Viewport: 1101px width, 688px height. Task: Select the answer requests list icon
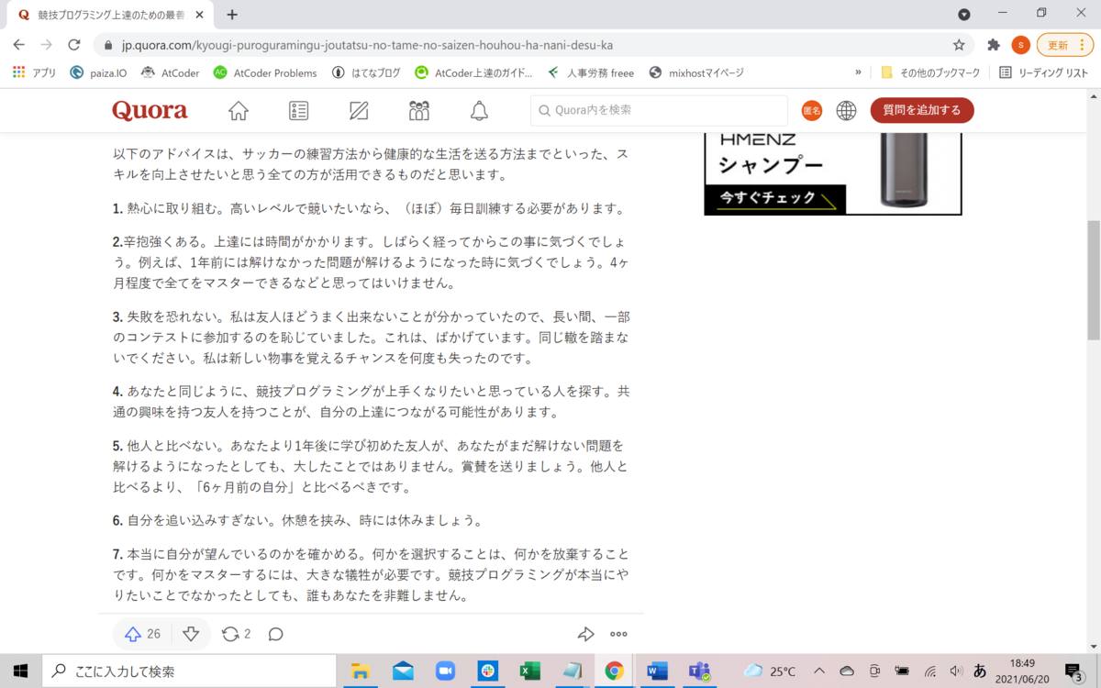(298, 110)
